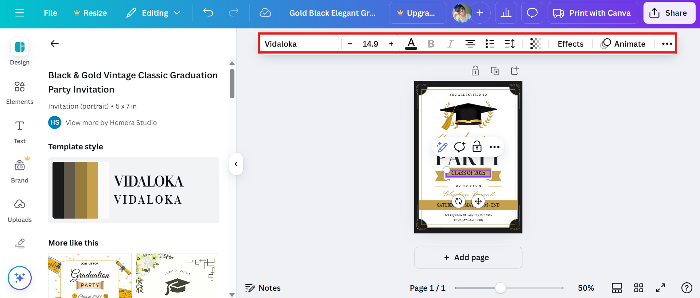Go back using the panel arrow
700x298 pixels.
coord(55,44)
